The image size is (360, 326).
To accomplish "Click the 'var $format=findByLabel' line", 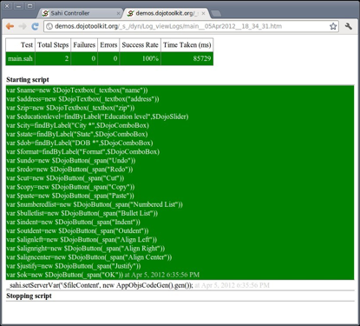I will (x=83, y=151).
